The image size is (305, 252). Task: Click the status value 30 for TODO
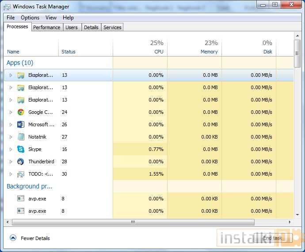click(x=65, y=174)
